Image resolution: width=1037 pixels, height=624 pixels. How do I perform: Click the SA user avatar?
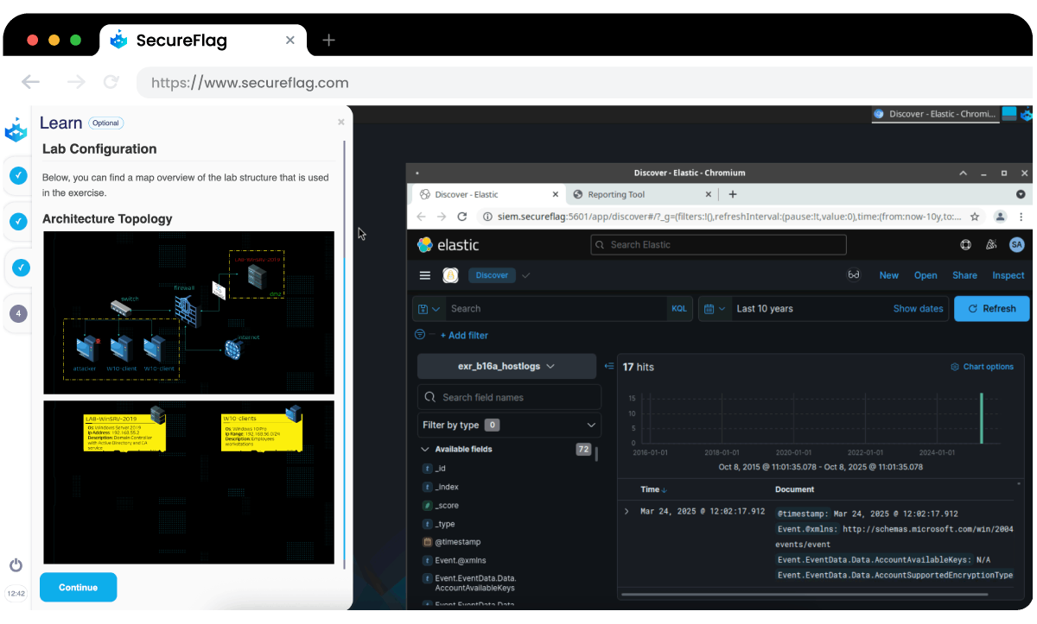[x=1016, y=245]
